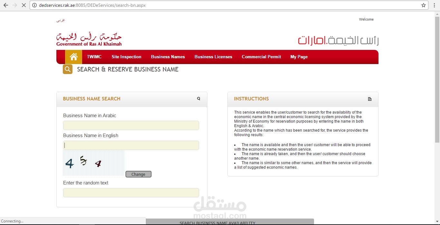Click the Instructions panel title
440x225 pixels.
coord(251,99)
